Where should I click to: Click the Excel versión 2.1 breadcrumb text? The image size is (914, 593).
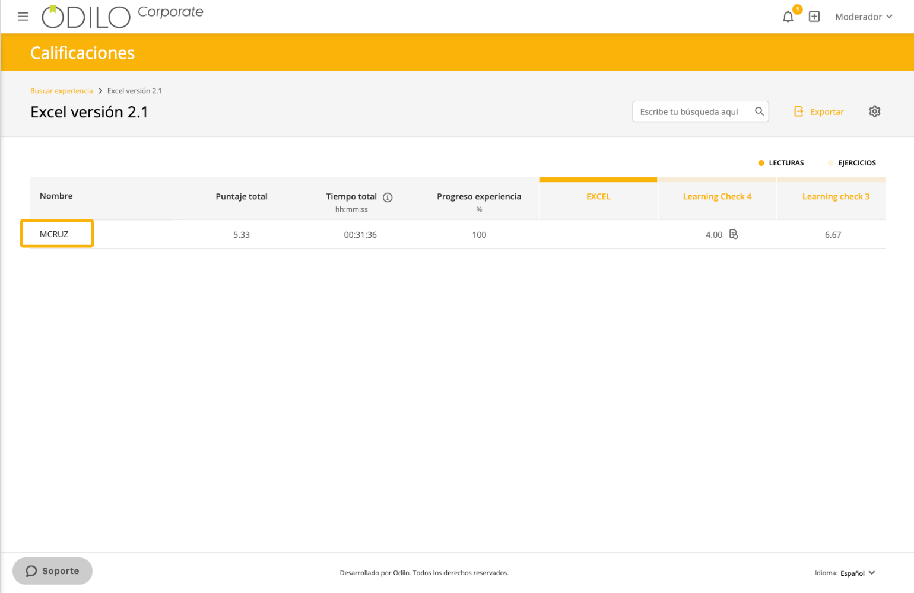point(135,91)
